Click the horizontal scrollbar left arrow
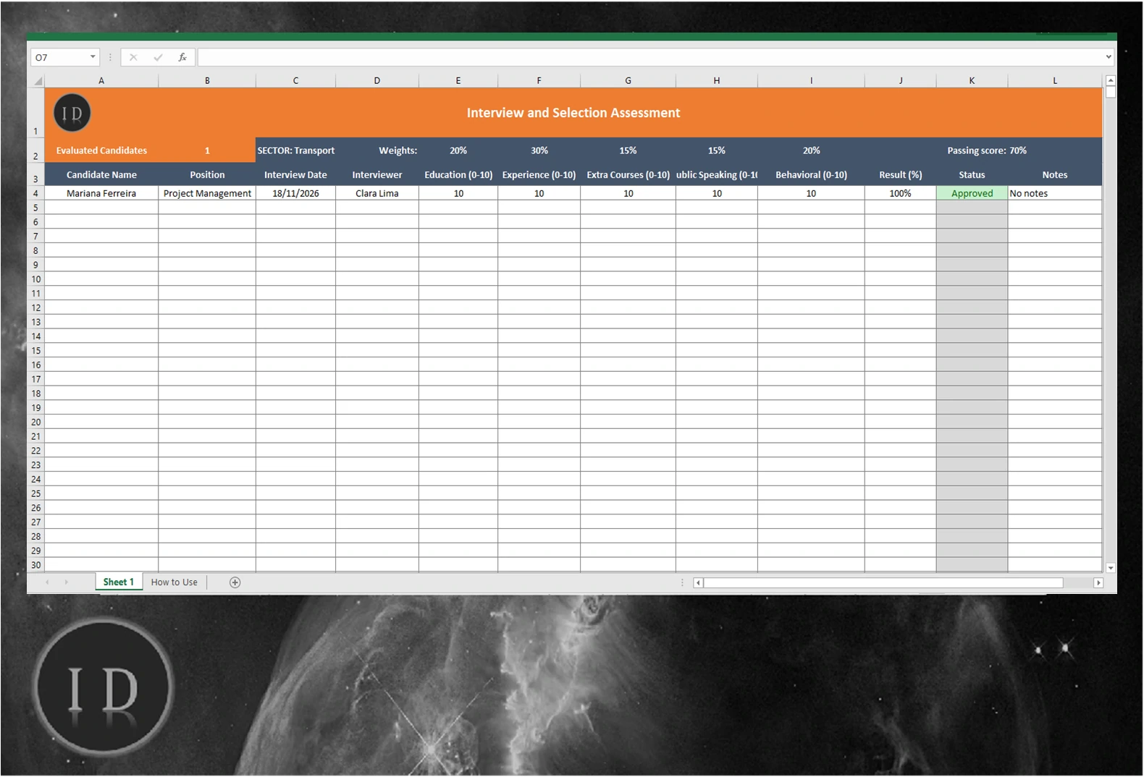This screenshot has height=777, width=1144. 698,582
